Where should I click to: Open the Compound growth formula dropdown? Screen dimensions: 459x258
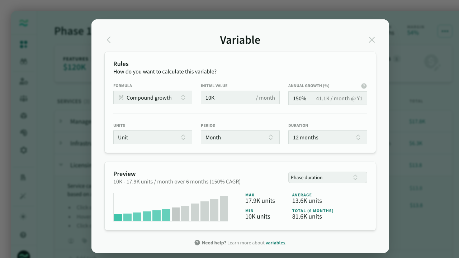[x=153, y=97]
